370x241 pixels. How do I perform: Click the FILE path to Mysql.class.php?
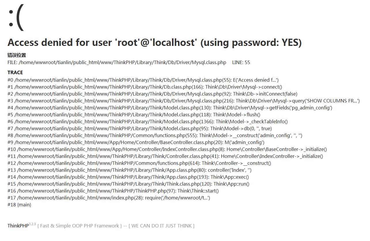click(x=117, y=62)
